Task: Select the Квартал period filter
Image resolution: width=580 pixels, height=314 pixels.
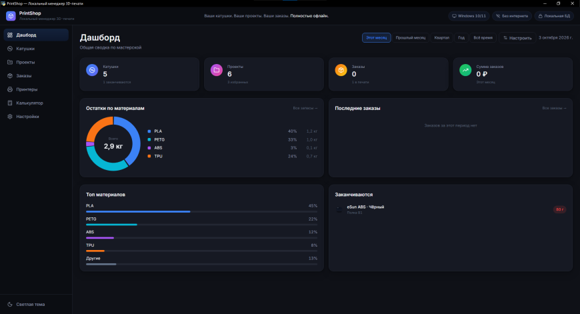Action: coord(441,38)
